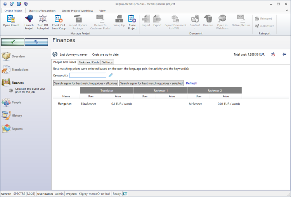The image size is (291, 197).
Task: Click the Close Project icon
Action: [132, 22]
